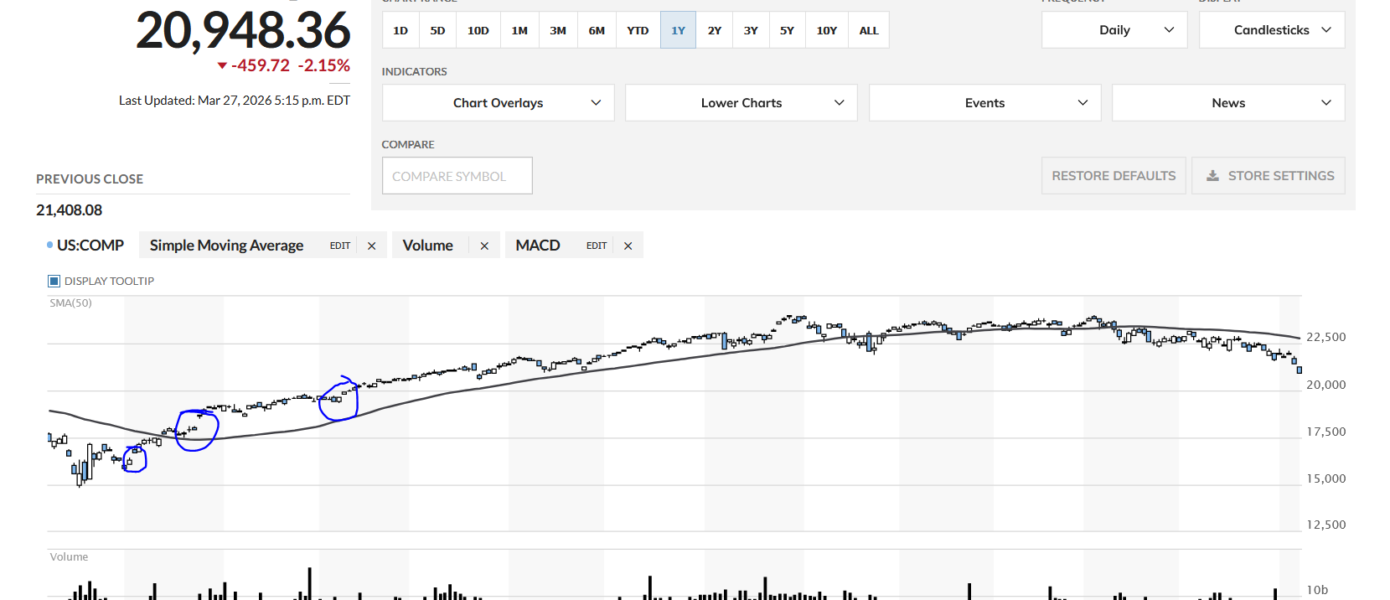
Task: Show ALL chart range
Action: pyautogui.click(x=869, y=30)
